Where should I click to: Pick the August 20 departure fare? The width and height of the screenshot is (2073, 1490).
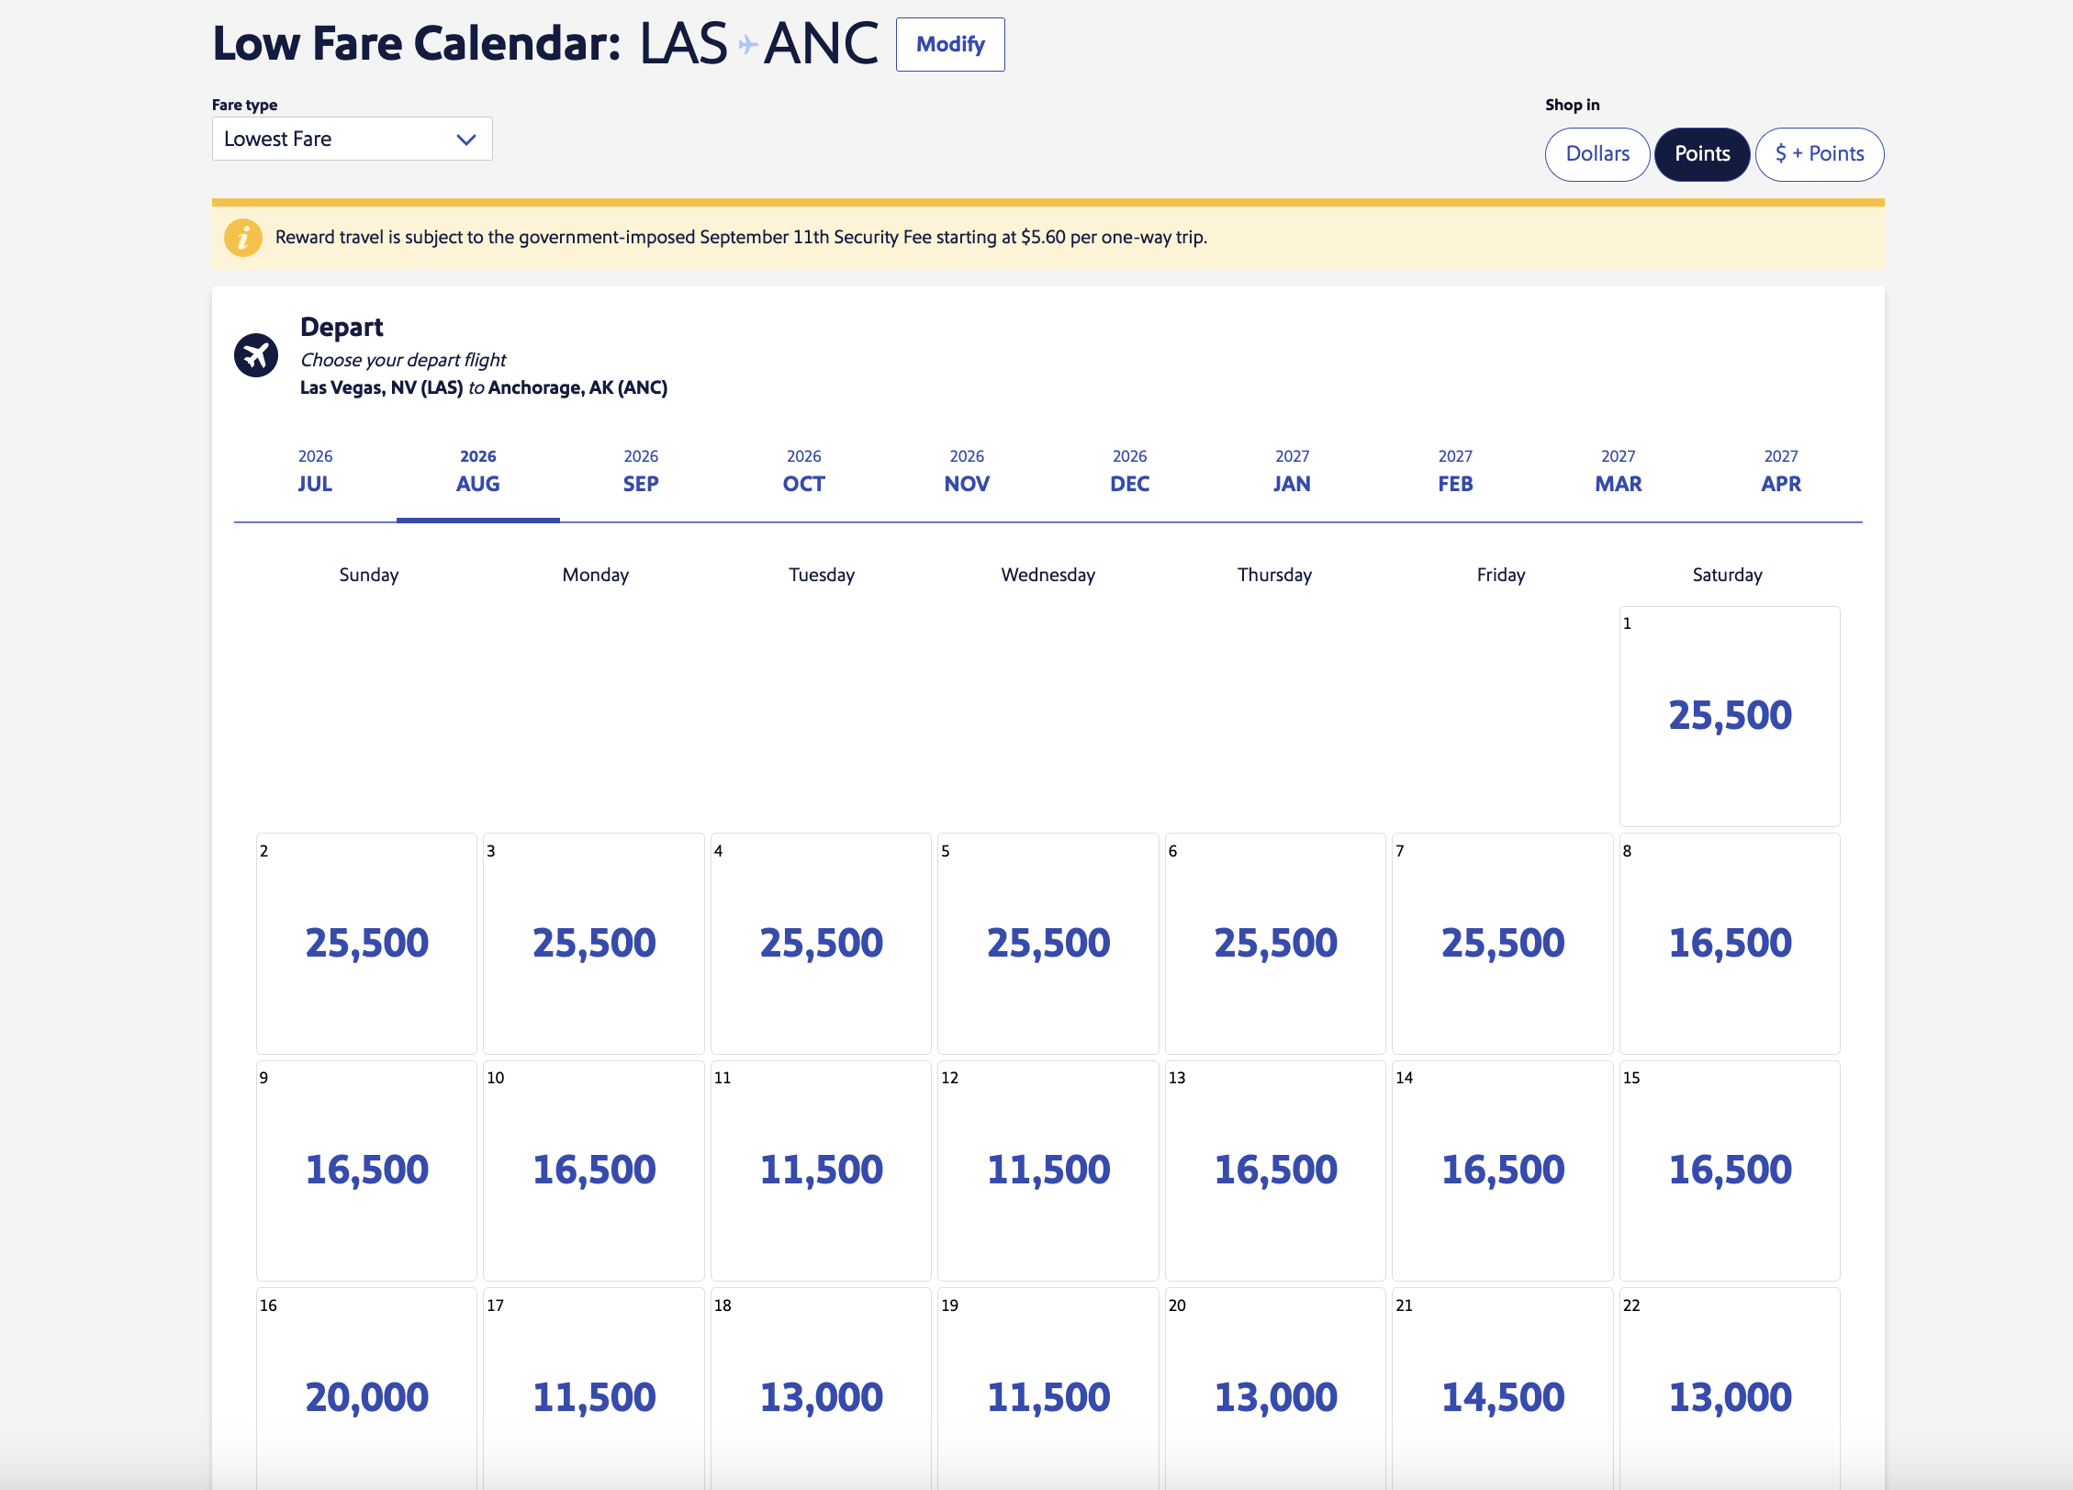click(1275, 1389)
